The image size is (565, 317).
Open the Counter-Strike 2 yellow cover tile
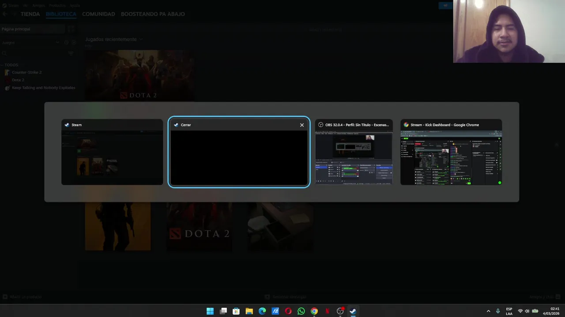118,226
